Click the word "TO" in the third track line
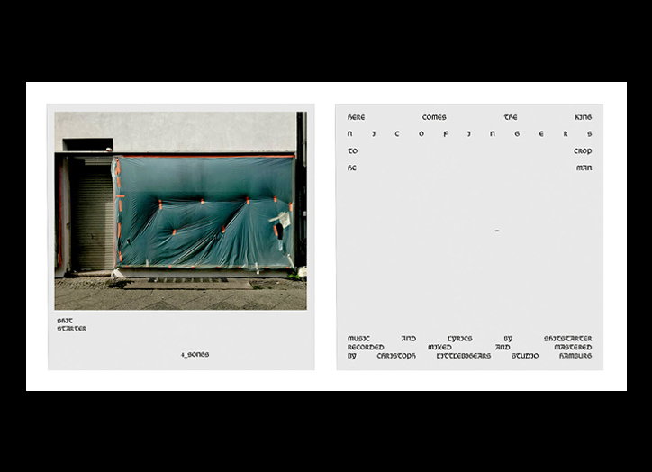The image size is (652, 472). [353, 151]
